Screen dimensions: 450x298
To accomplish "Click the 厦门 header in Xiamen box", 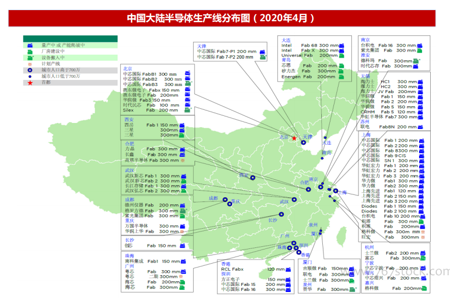I will 308,262.
